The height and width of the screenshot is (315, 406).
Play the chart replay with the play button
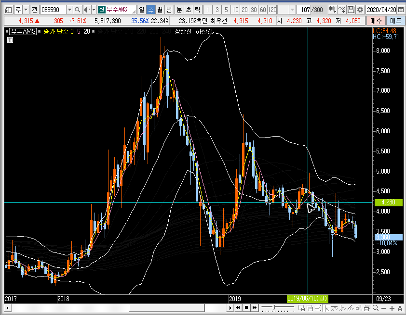pyautogui.click(x=230, y=308)
